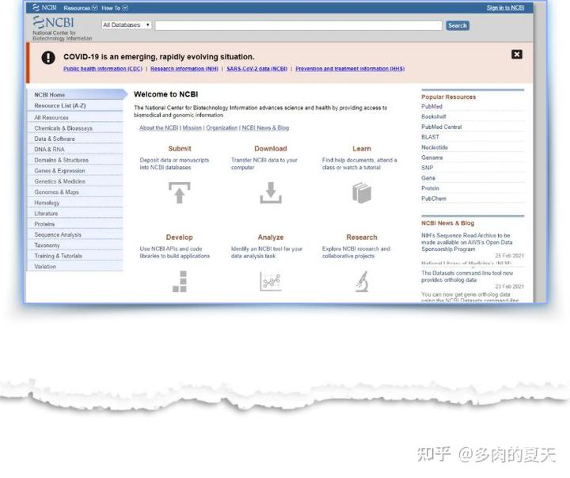Image resolution: width=570 pixels, height=478 pixels.
Task: Open Research information (NIH) link
Action: pyautogui.click(x=184, y=69)
